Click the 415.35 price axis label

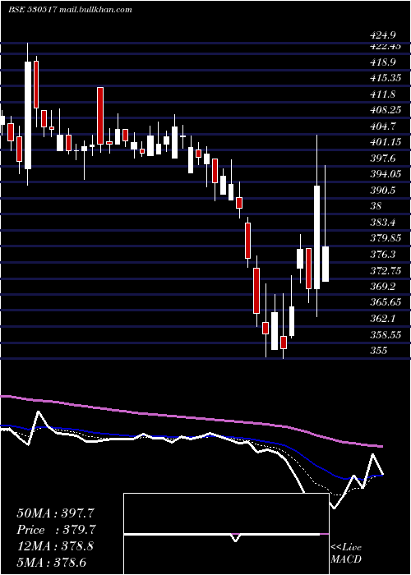click(x=386, y=78)
